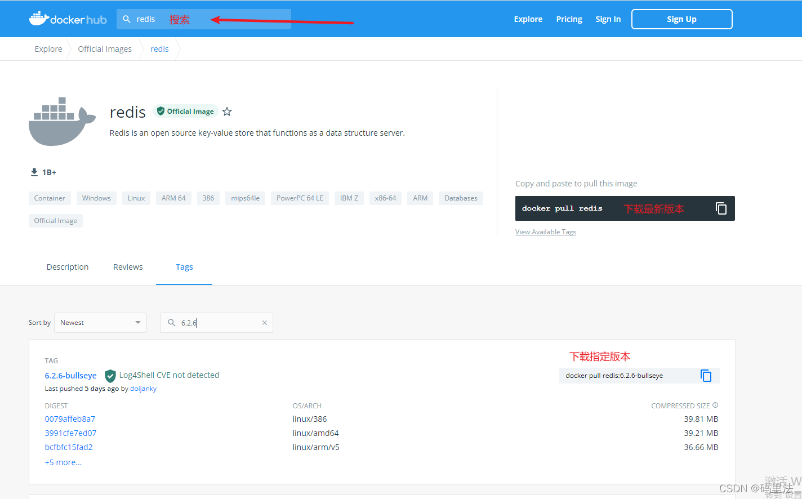The image size is (802, 499).
Task: Click the docker pull redis:6.2.6-bullseye command text
Action: [614, 376]
